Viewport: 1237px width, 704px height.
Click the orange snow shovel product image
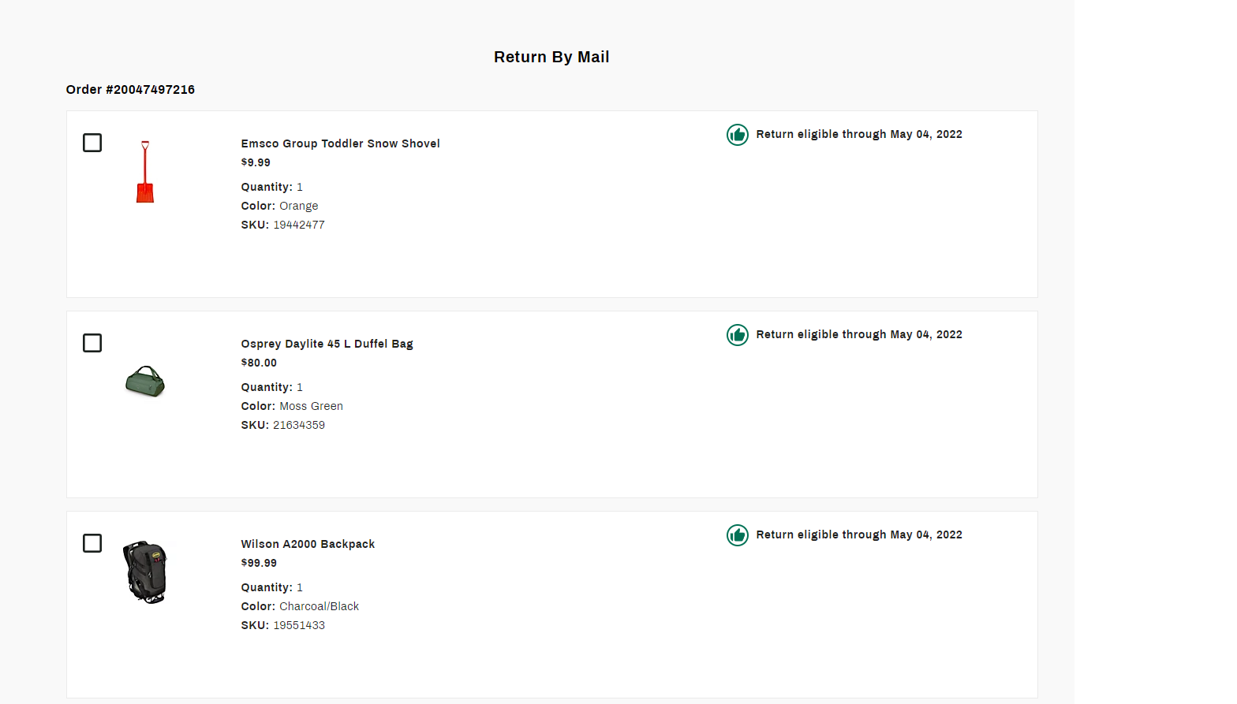point(145,172)
